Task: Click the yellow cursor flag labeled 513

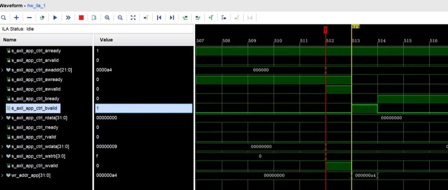Action: coord(356,27)
